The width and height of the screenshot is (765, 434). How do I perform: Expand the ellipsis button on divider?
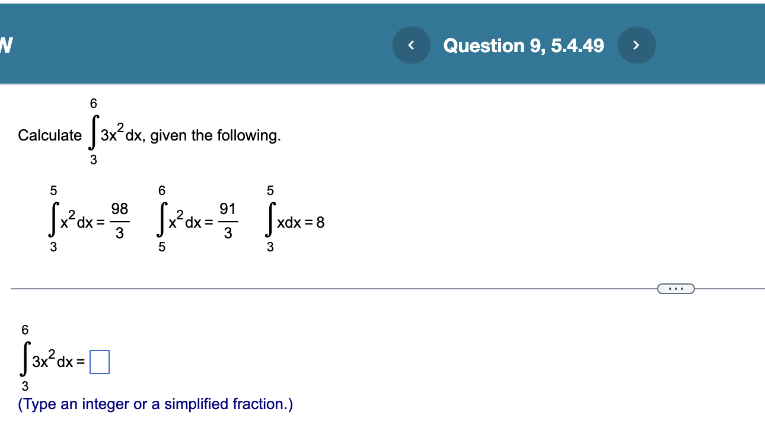(x=675, y=289)
